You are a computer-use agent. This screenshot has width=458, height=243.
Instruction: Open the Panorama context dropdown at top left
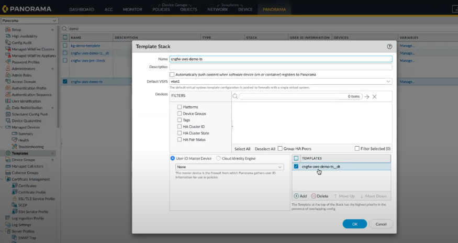29,20
